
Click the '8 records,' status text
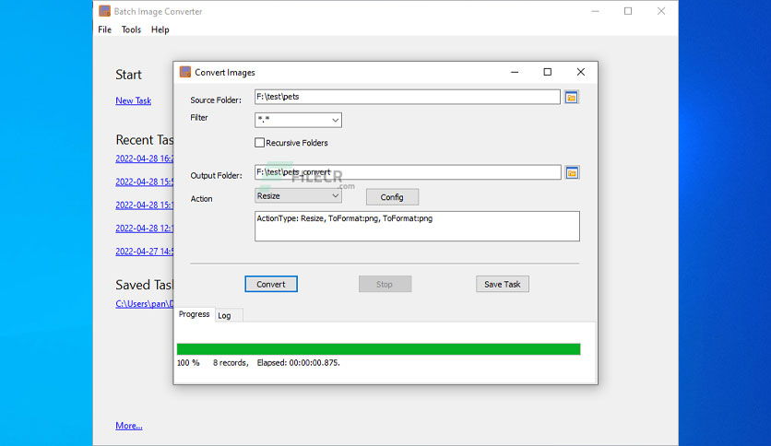pyautogui.click(x=231, y=362)
